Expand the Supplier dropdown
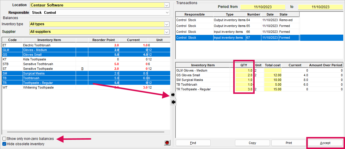This screenshot has width=345, height=149. click(167, 32)
